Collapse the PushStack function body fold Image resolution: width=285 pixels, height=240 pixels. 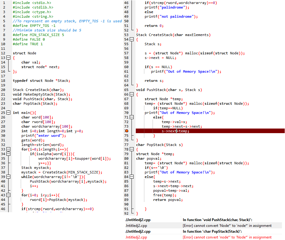click(131, 94)
